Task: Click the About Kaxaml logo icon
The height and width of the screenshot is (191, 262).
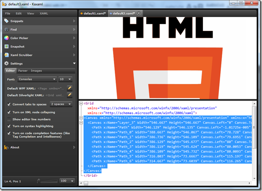Action: point(7,147)
